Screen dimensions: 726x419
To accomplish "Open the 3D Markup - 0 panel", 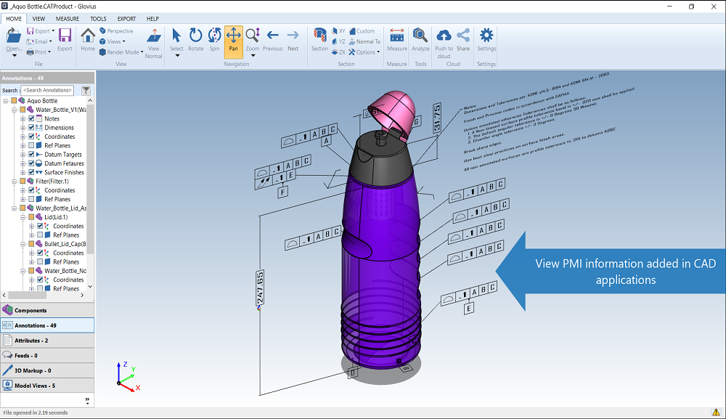I will tap(47, 370).
